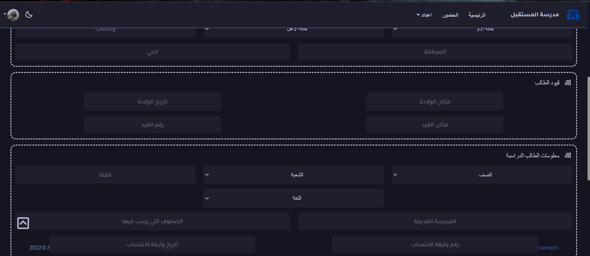Open the اللغة dropdown list
Image resolution: width=590 pixels, height=256 pixels.
click(x=293, y=198)
